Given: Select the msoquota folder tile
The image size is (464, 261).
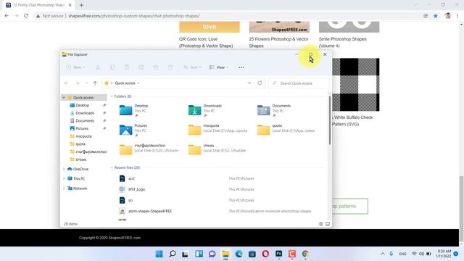Looking at the screenshot, I should tap(218, 130).
